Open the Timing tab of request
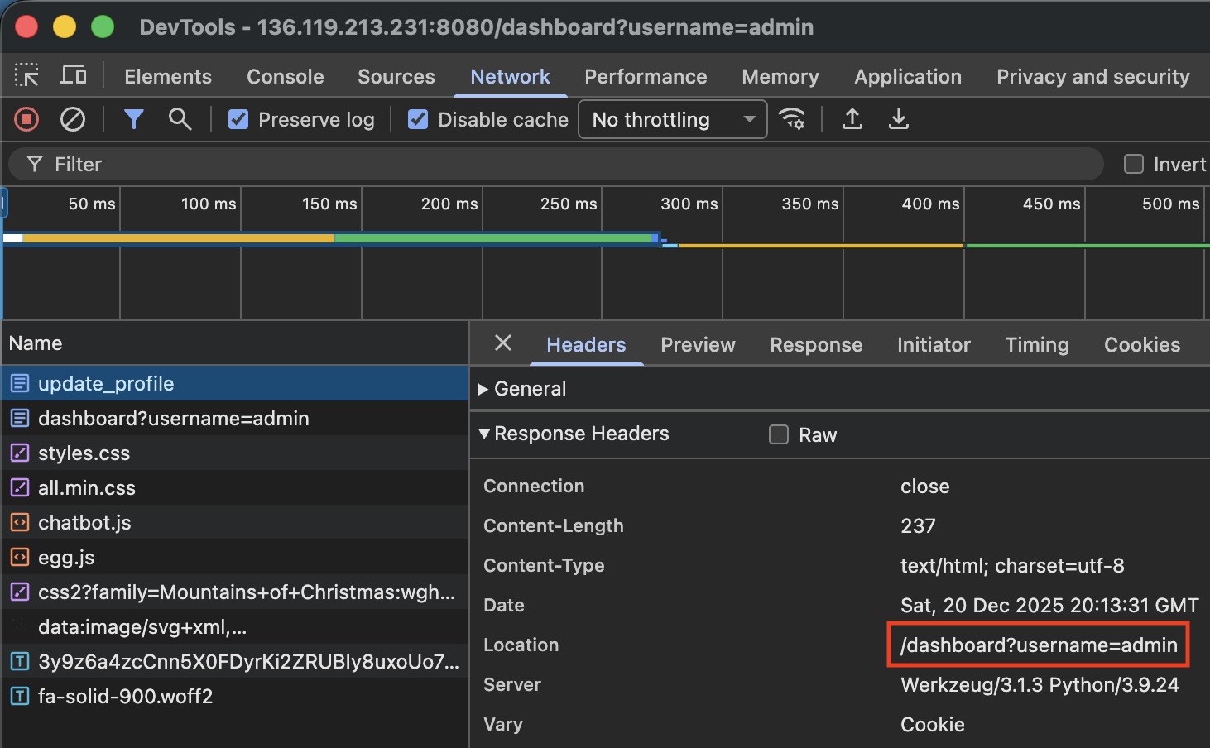This screenshot has height=748, width=1210. pyautogui.click(x=1036, y=345)
